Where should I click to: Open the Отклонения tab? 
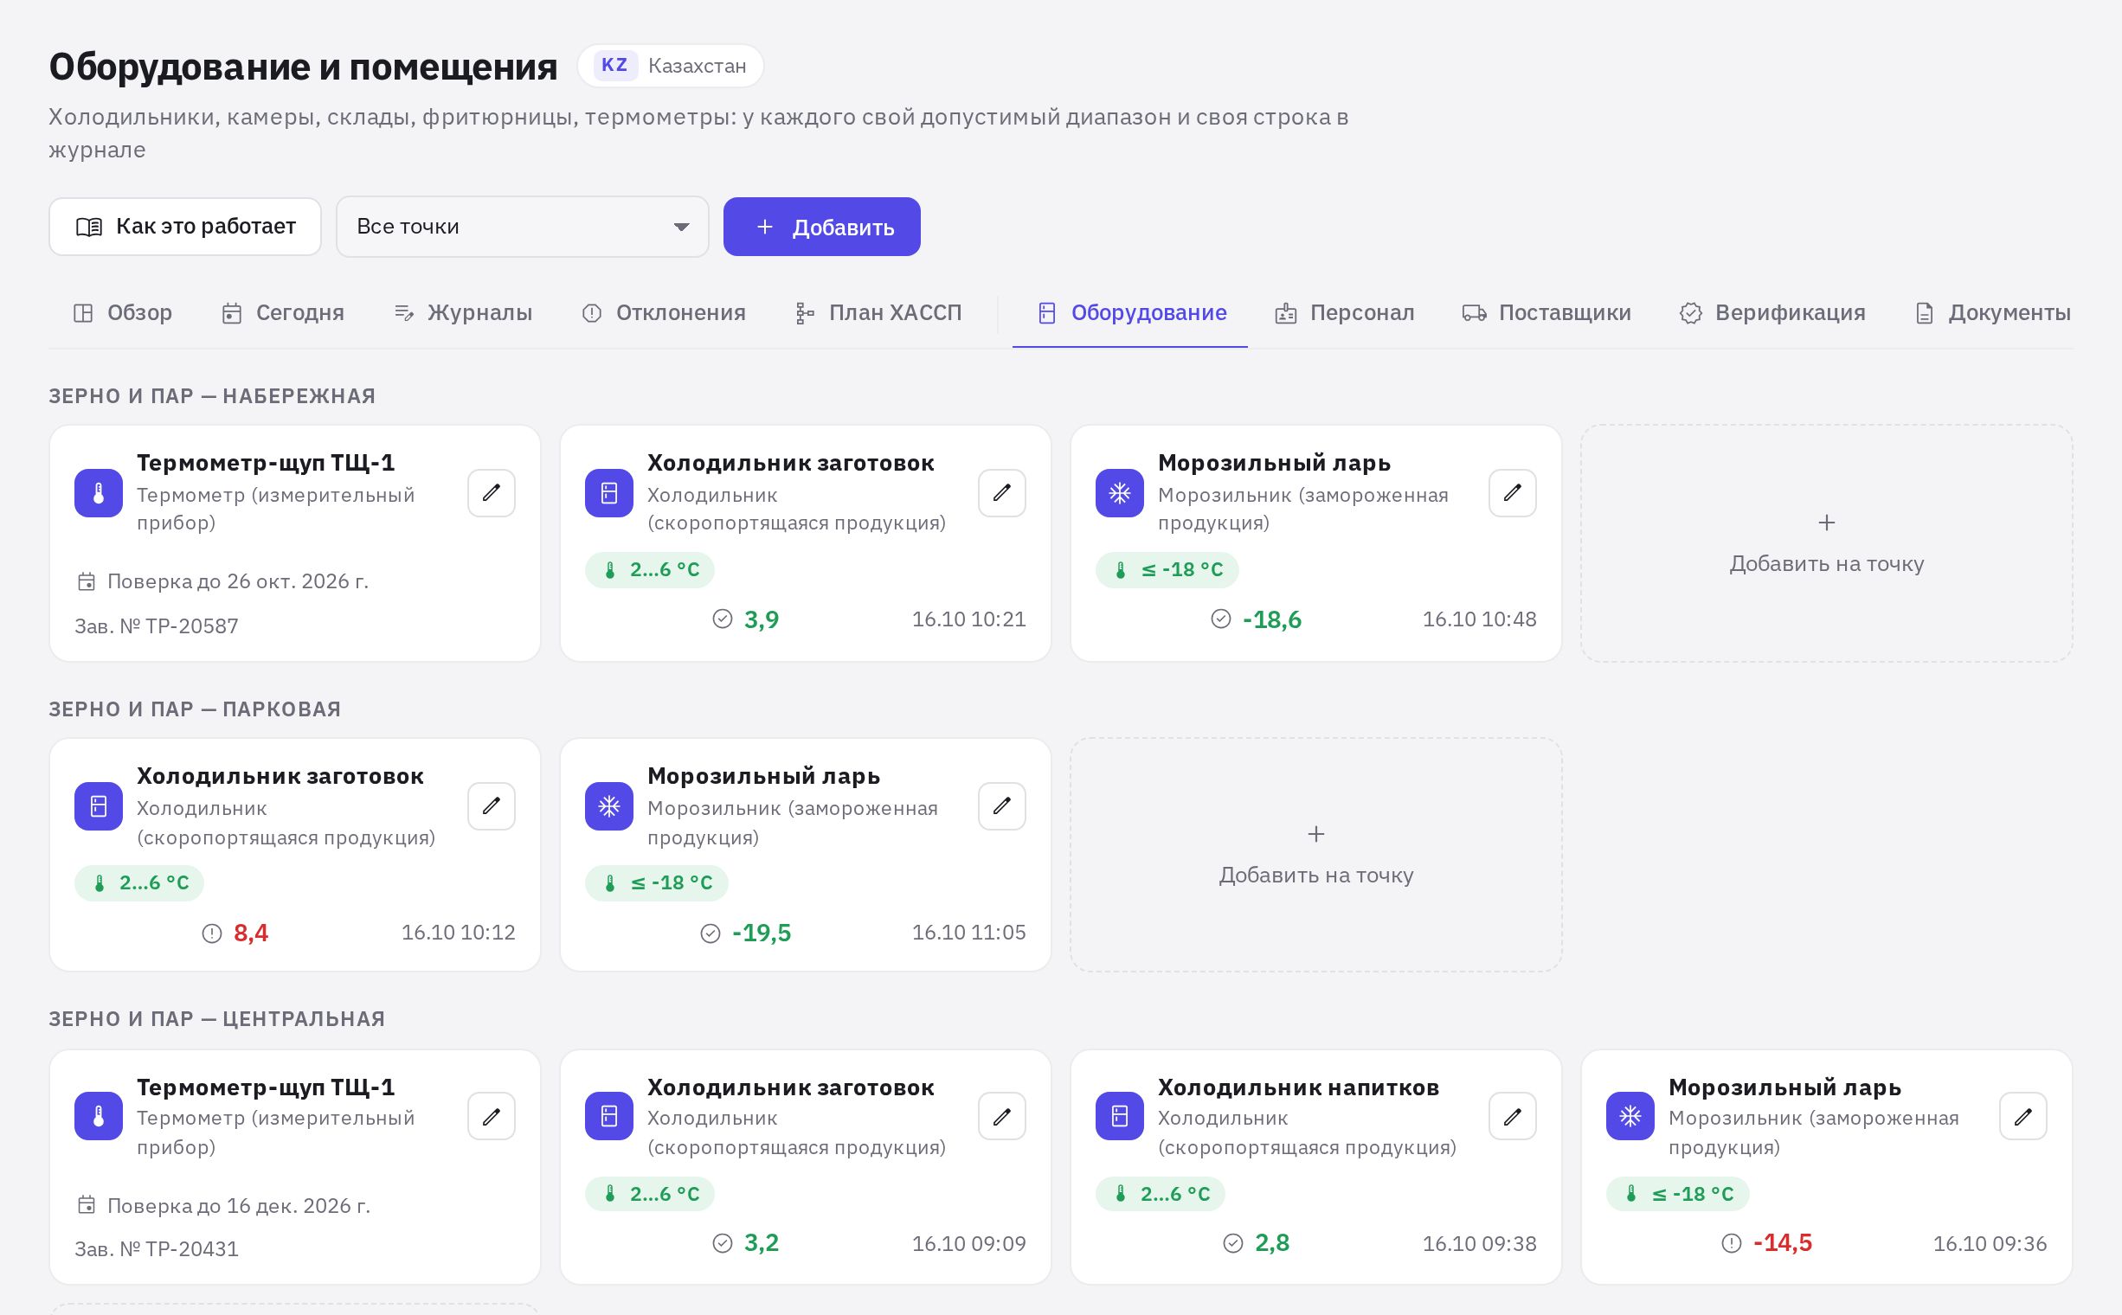(664, 313)
